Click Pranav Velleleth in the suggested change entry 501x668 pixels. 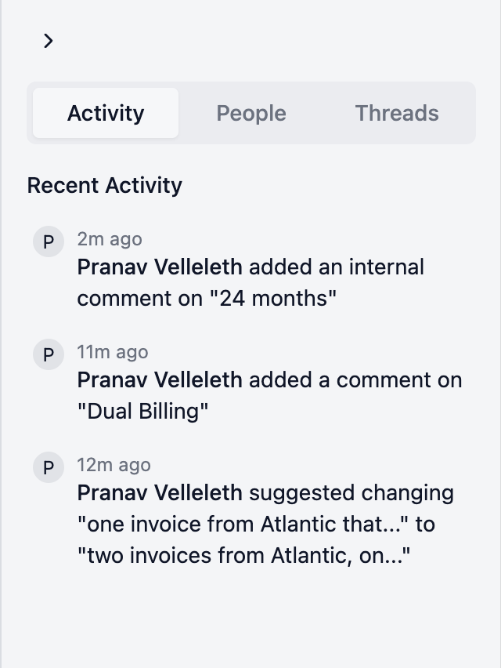coord(160,493)
